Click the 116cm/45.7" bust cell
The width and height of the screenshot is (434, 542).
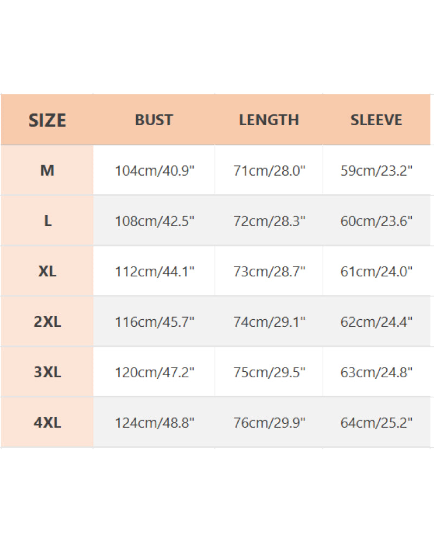pyautogui.click(x=155, y=322)
